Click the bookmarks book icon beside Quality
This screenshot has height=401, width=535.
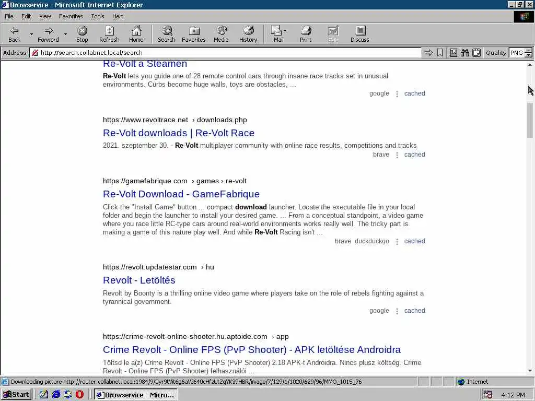[453, 53]
